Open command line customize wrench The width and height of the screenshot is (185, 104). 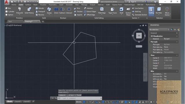coord(56,98)
